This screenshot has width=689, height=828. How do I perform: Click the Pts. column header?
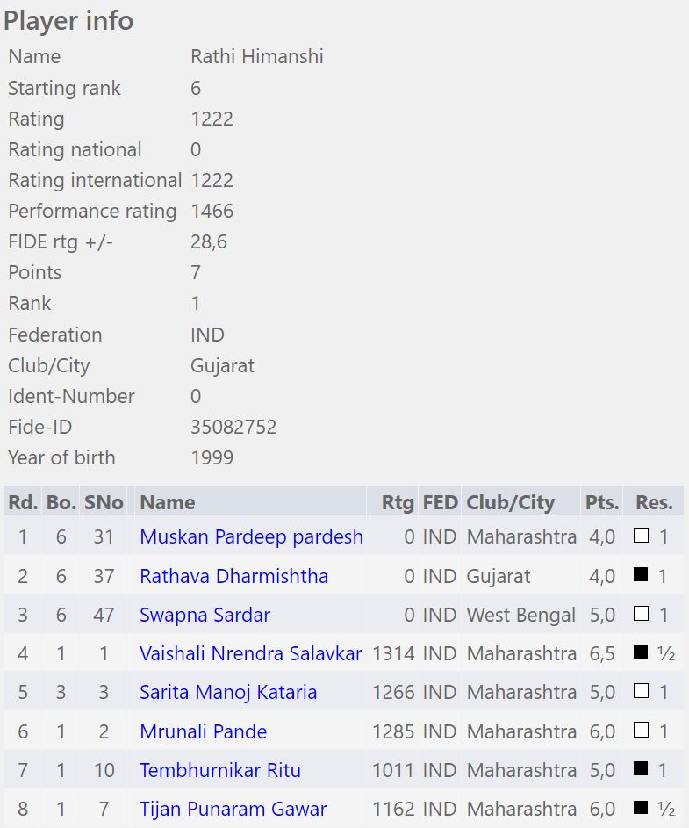601,502
